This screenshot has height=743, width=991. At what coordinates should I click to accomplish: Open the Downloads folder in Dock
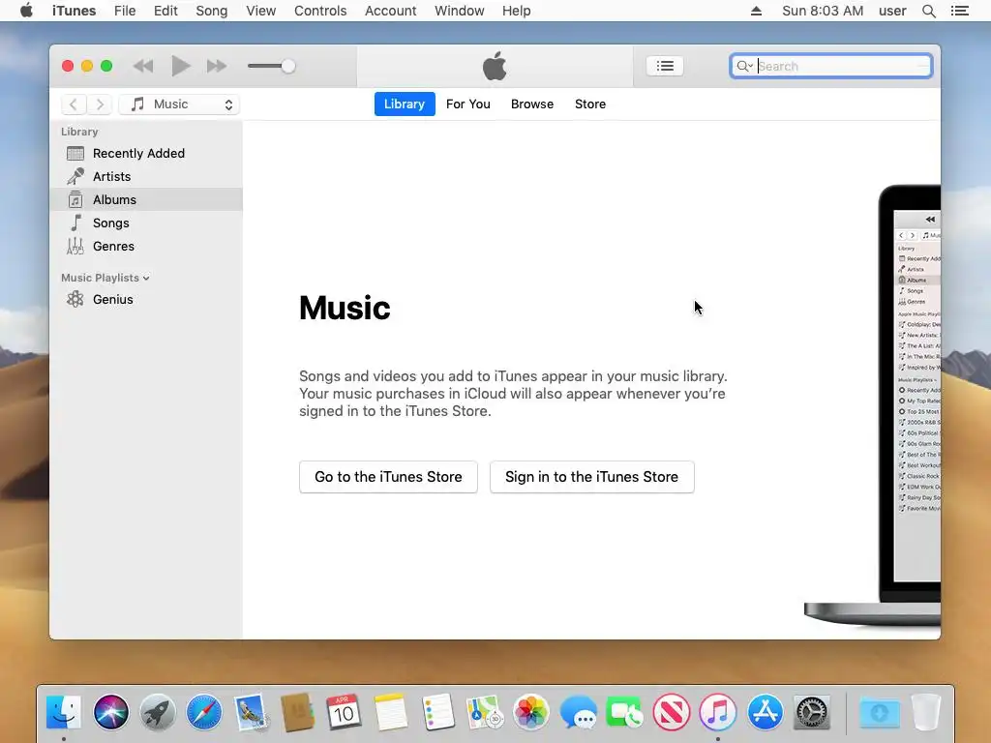click(x=879, y=712)
